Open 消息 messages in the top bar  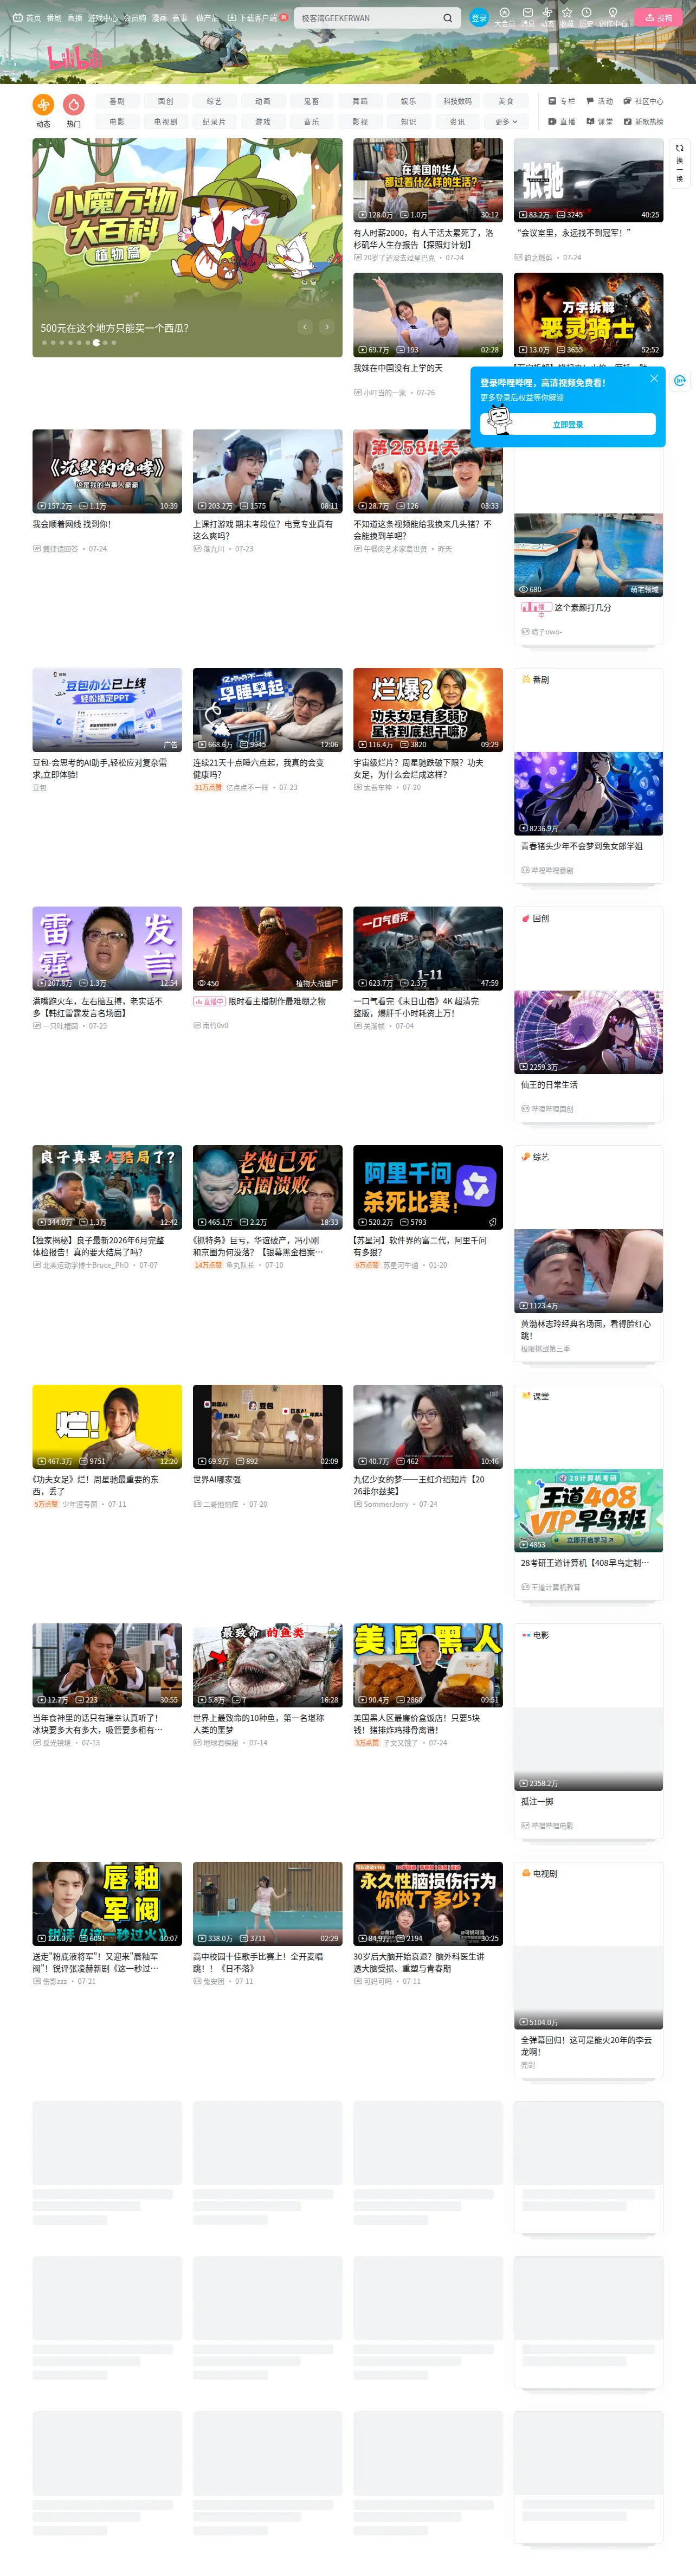click(528, 18)
